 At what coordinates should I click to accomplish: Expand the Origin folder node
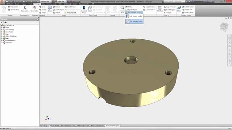point(1,34)
